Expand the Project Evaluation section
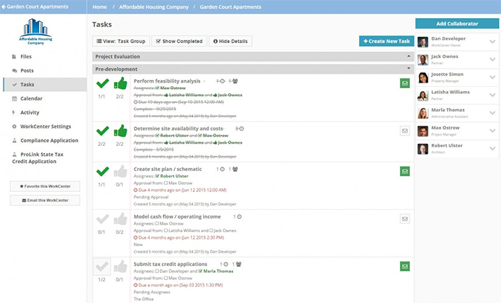The image size is (501, 303). point(409,56)
